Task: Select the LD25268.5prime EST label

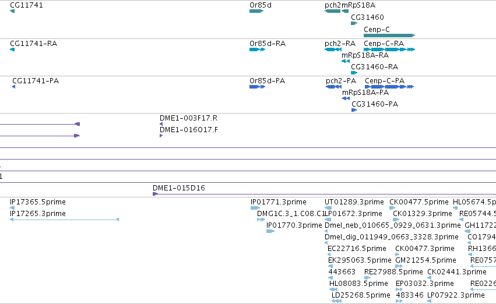Action: [x=361, y=295]
